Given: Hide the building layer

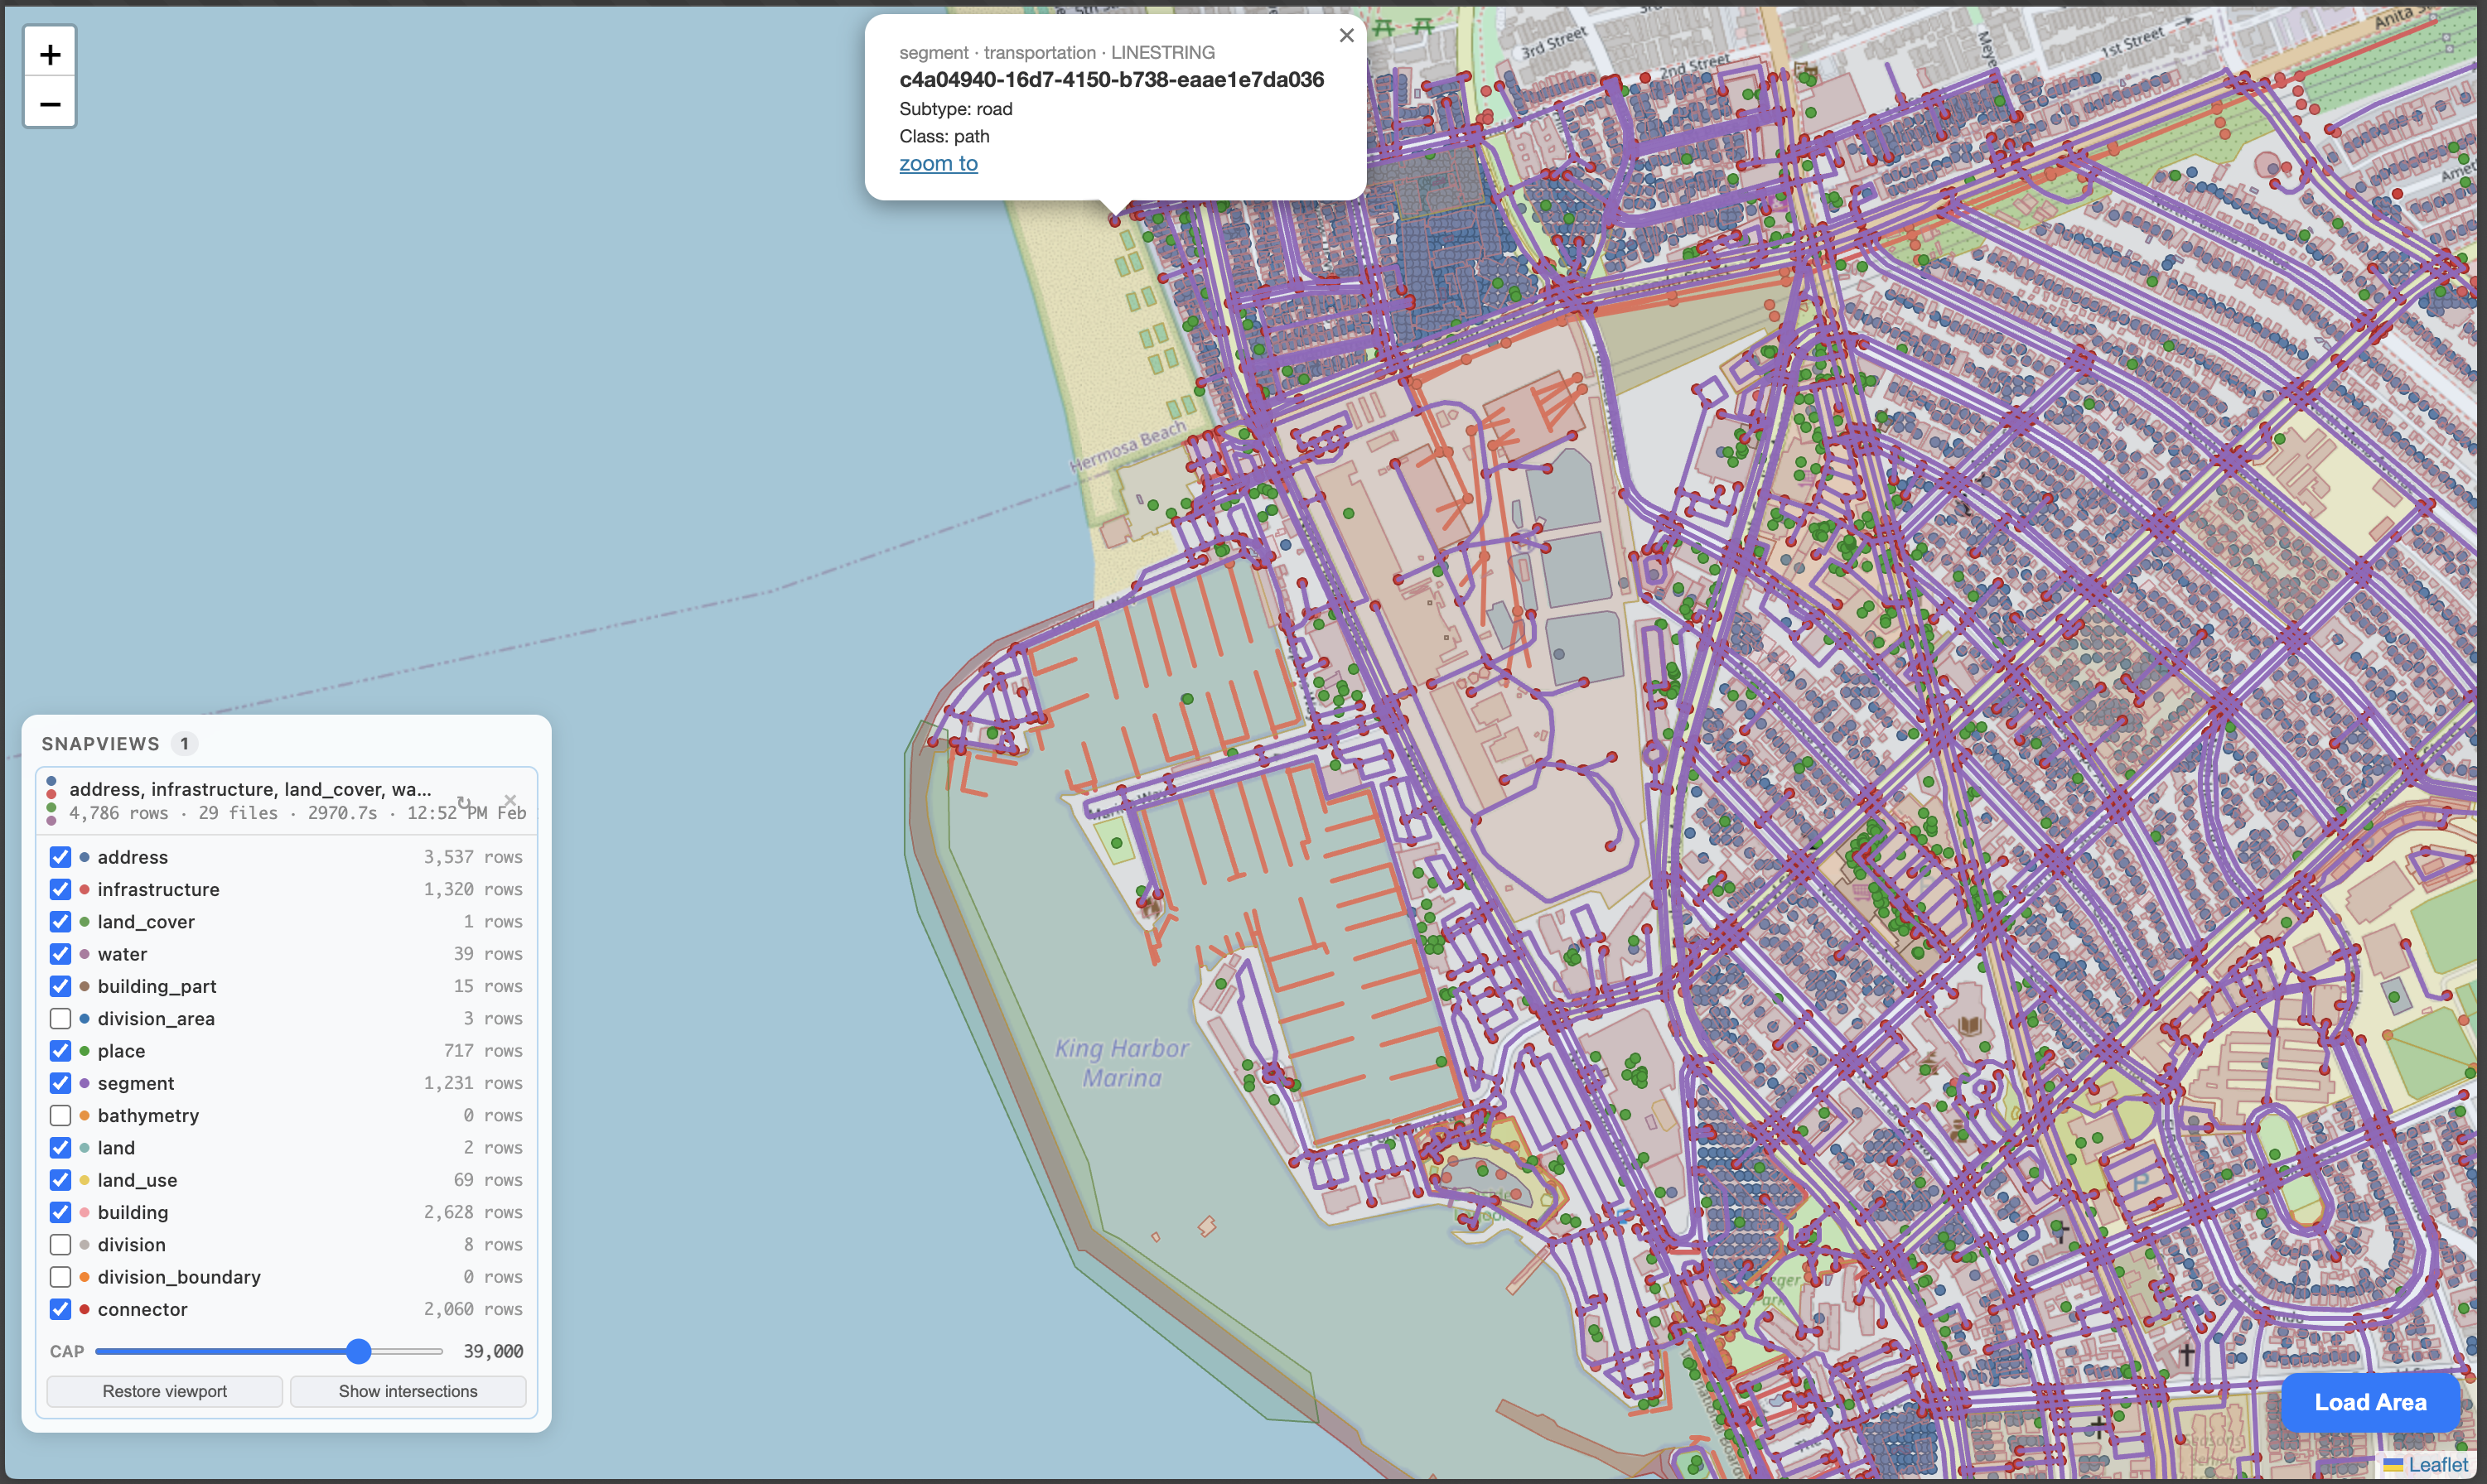Looking at the screenshot, I should point(60,1212).
